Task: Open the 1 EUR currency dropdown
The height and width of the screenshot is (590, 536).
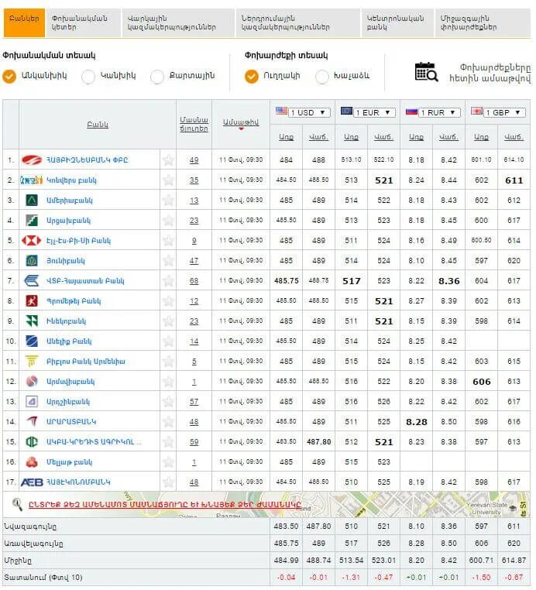Action: point(375,112)
